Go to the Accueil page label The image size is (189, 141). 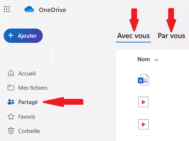click(x=27, y=73)
